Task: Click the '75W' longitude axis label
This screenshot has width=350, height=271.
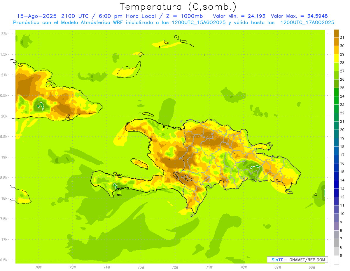Action: (x=73, y=267)
